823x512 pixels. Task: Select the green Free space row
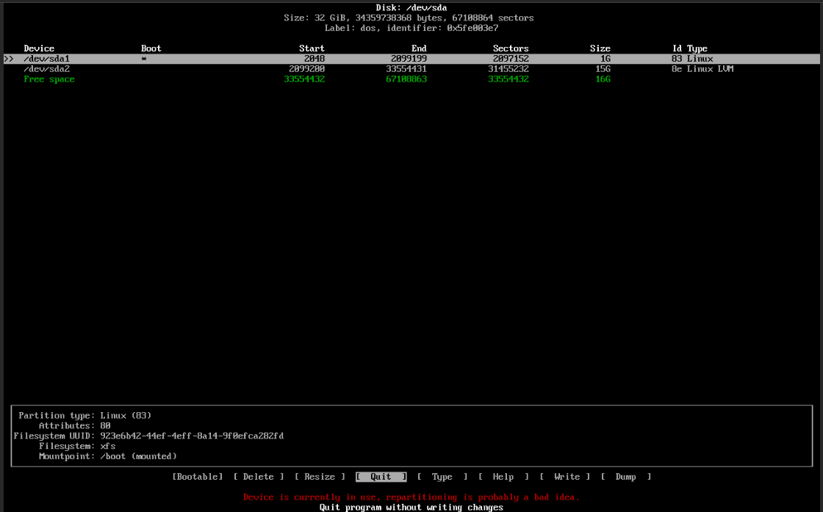[412, 79]
